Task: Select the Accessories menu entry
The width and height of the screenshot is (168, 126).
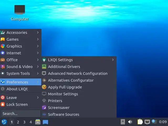Action: (x=20, y=33)
